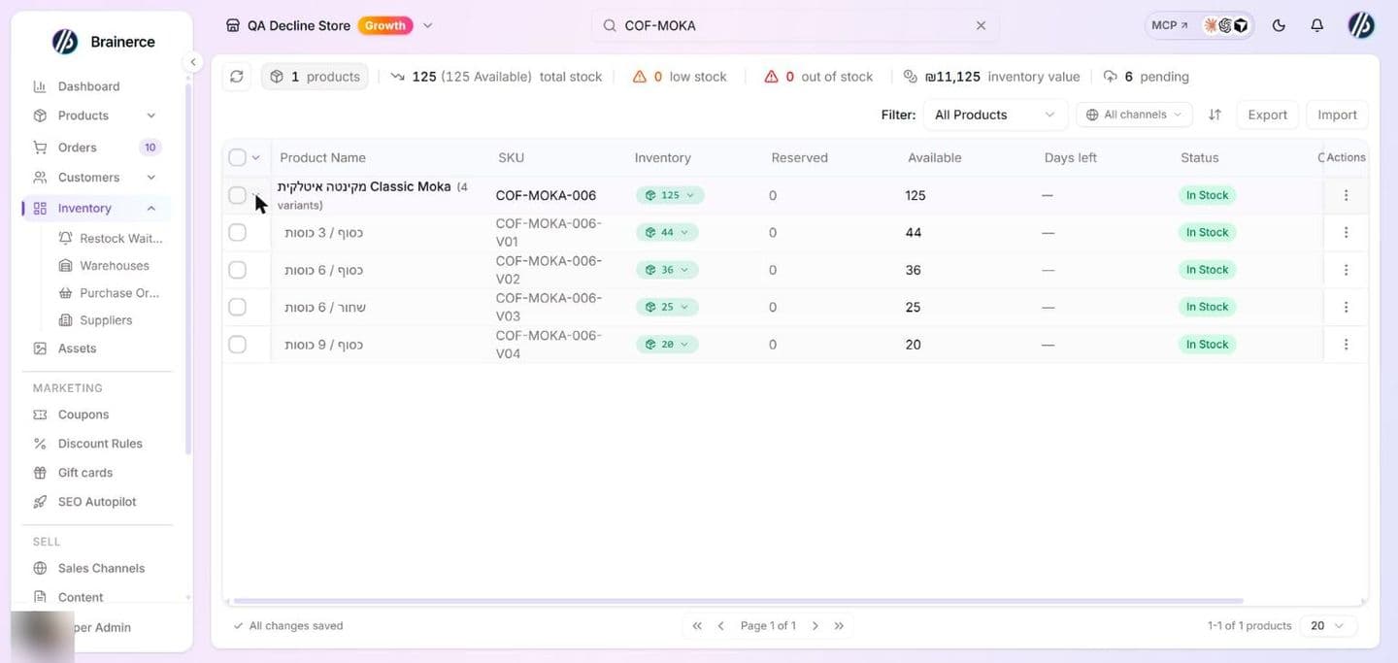
Task: Check the COF-MOKA-006-V01 variant checkbox
Action: click(237, 232)
